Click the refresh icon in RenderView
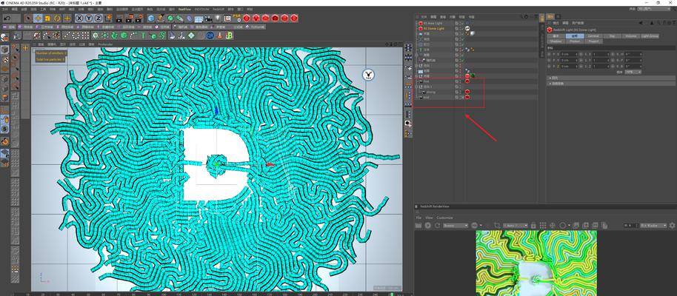This screenshot has width=677, height=296. pos(438,226)
